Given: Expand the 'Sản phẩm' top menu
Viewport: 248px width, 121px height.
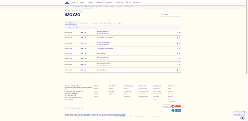Looking at the screenshot, I should (x=74, y=3).
